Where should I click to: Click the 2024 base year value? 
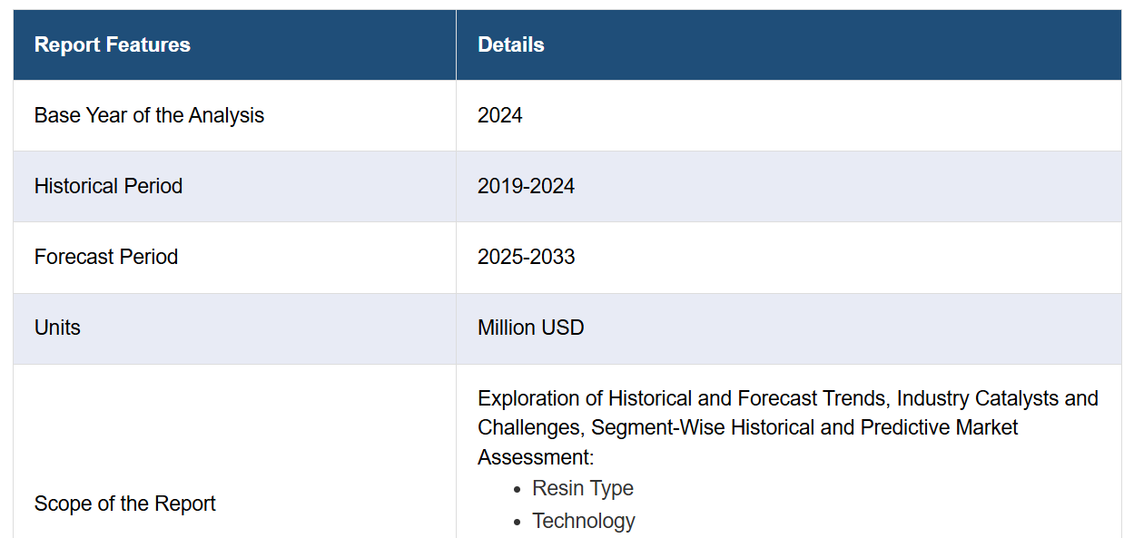pyautogui.click(x=500, y=116)
